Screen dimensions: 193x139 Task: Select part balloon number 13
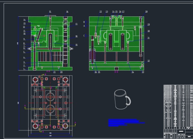click(x=24, y=23)
